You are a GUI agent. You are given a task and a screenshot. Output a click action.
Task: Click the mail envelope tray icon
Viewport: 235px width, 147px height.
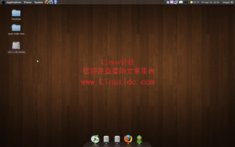pos(181,2)
